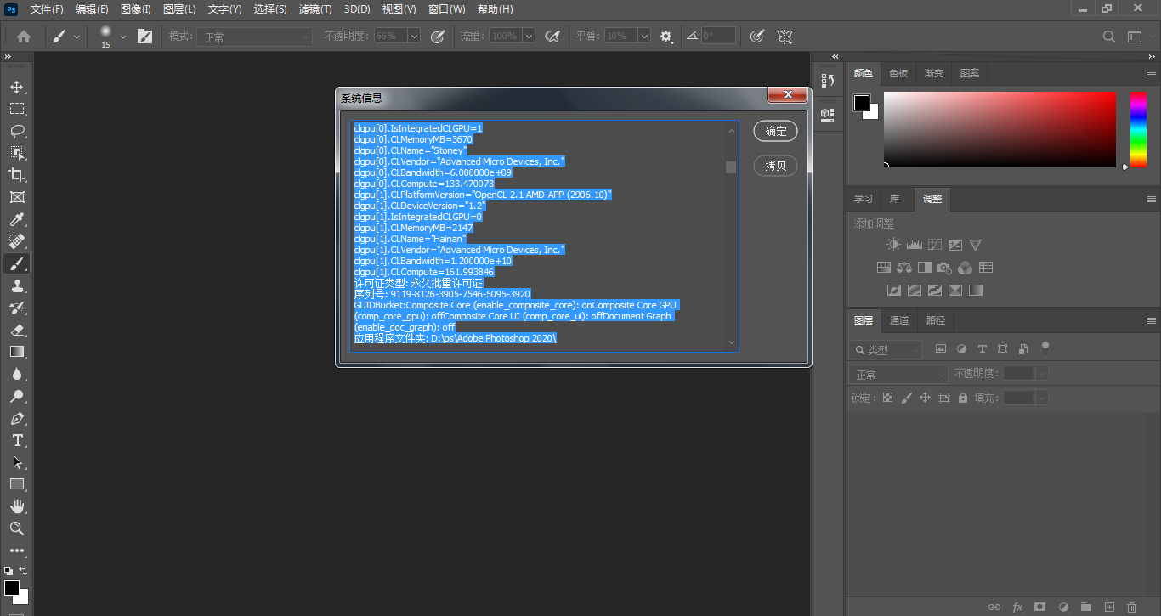Open the 图像(I) menu
1161x616 pixels.
136,9
